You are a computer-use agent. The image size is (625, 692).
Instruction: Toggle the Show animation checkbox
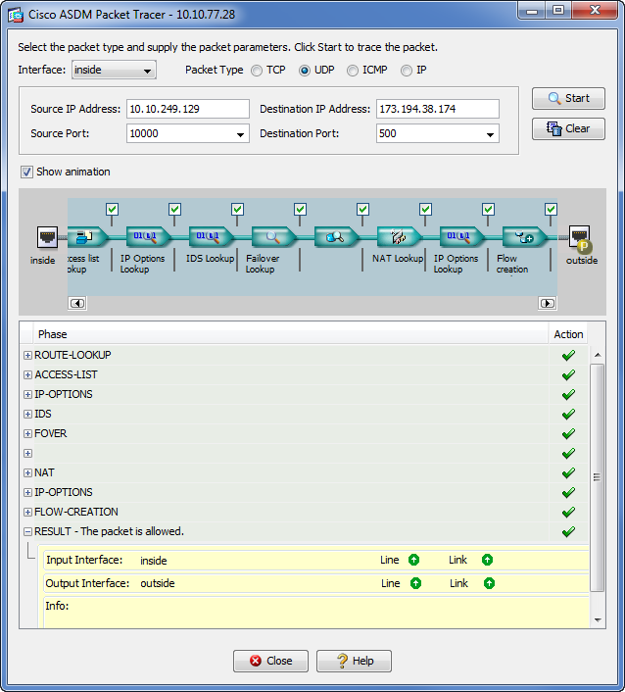(26, 172)
